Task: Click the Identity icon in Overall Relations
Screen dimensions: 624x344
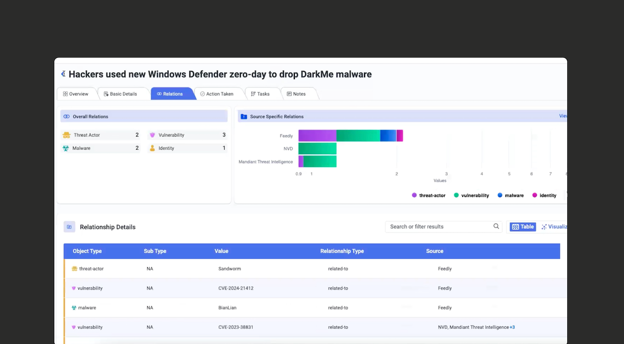Action: pos(152,148)
